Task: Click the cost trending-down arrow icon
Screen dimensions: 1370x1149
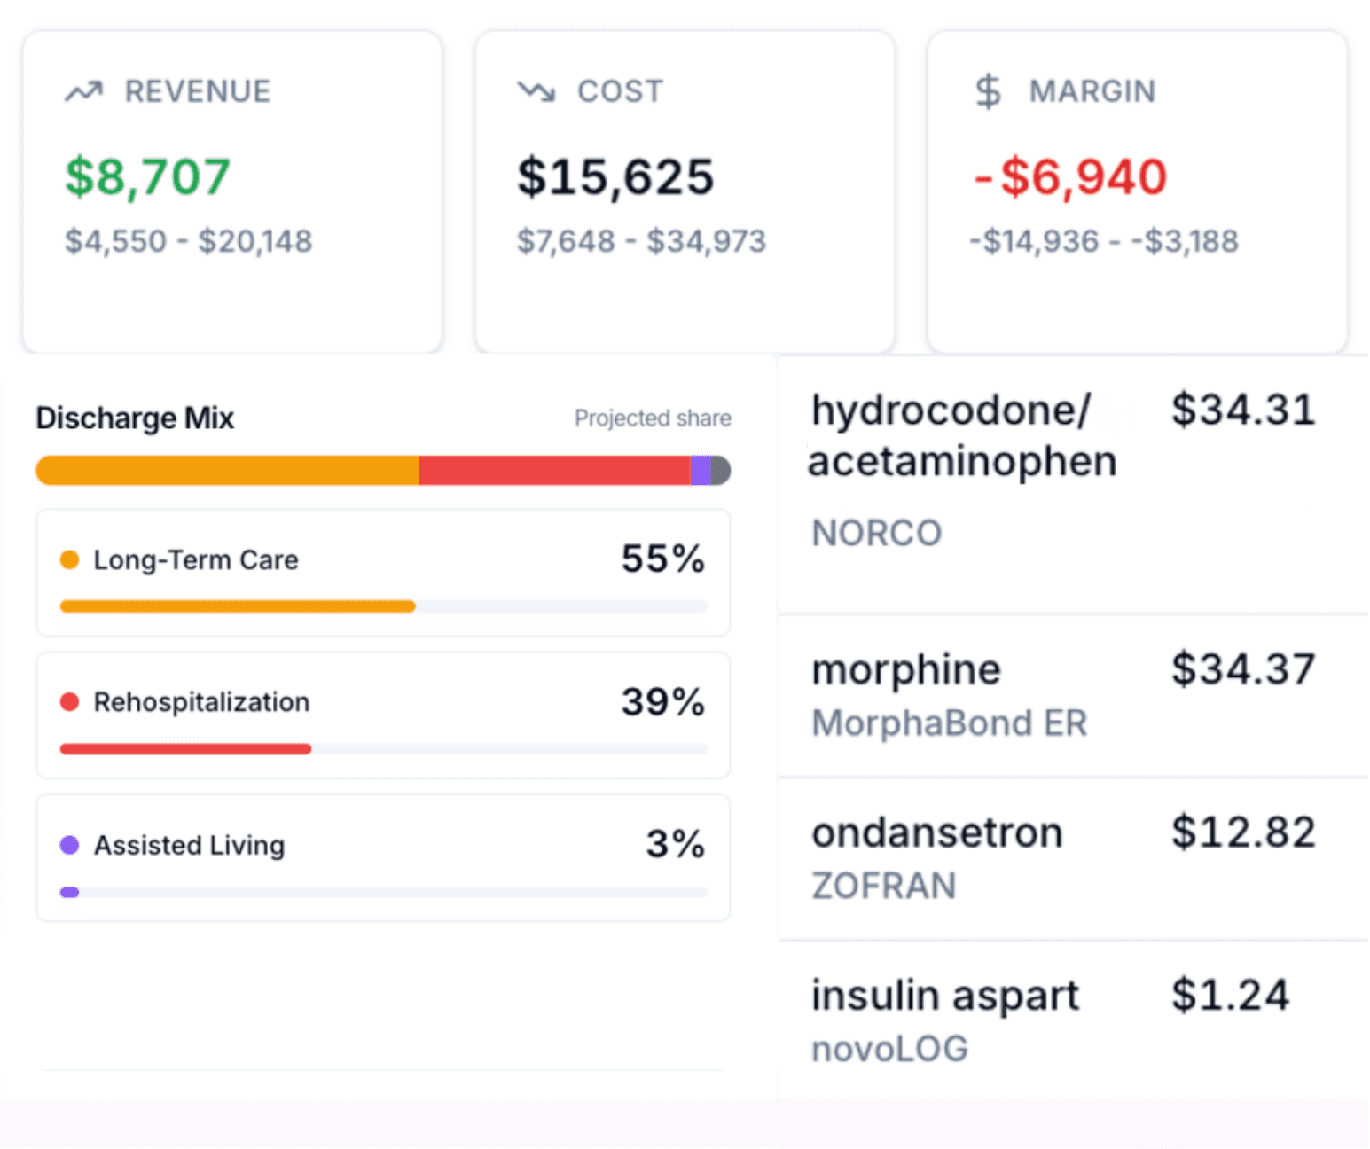Action: pyautogui.click(x=536, y=91)
